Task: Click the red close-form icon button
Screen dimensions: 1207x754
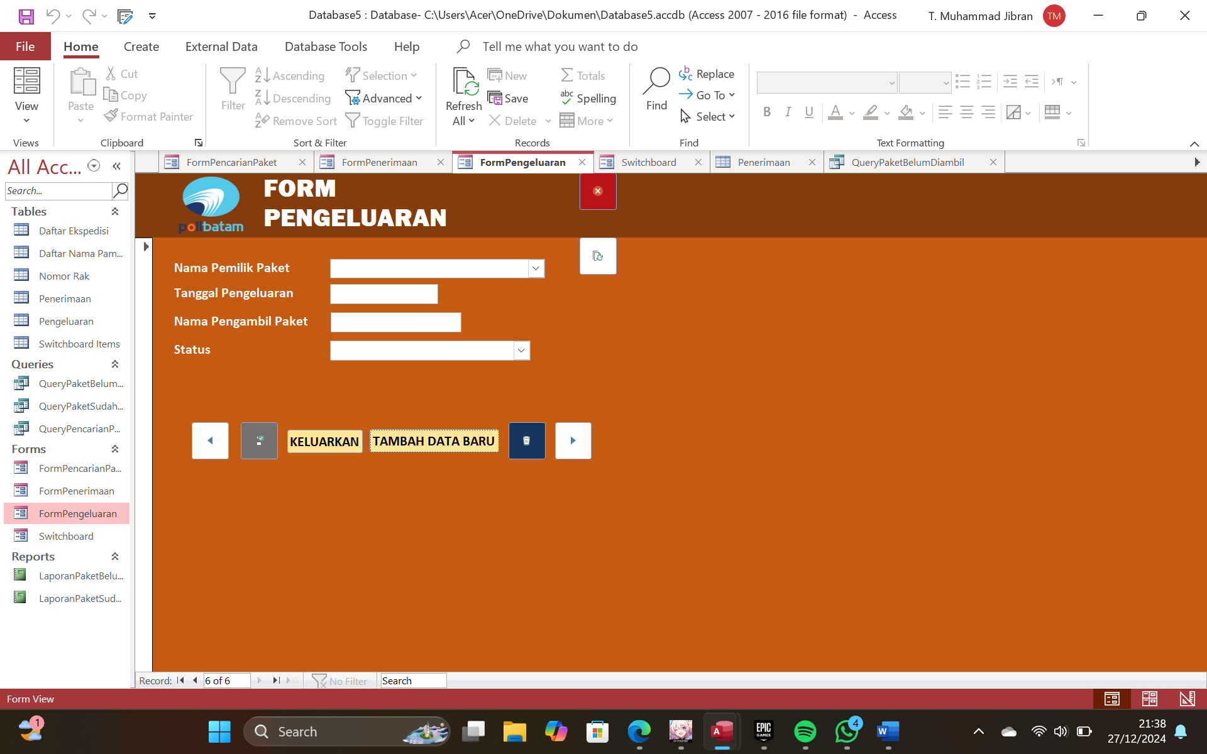Action: click(x=598, y=191)
